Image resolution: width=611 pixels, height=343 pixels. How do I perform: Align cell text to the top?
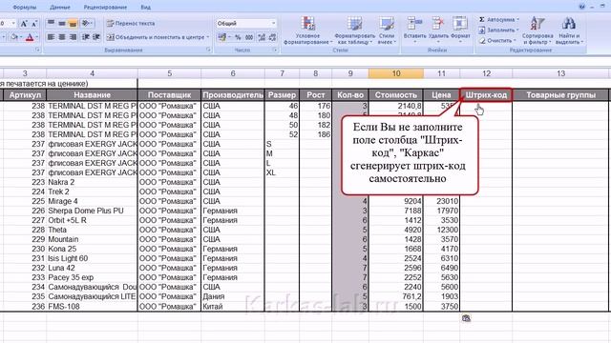point(51,23)
